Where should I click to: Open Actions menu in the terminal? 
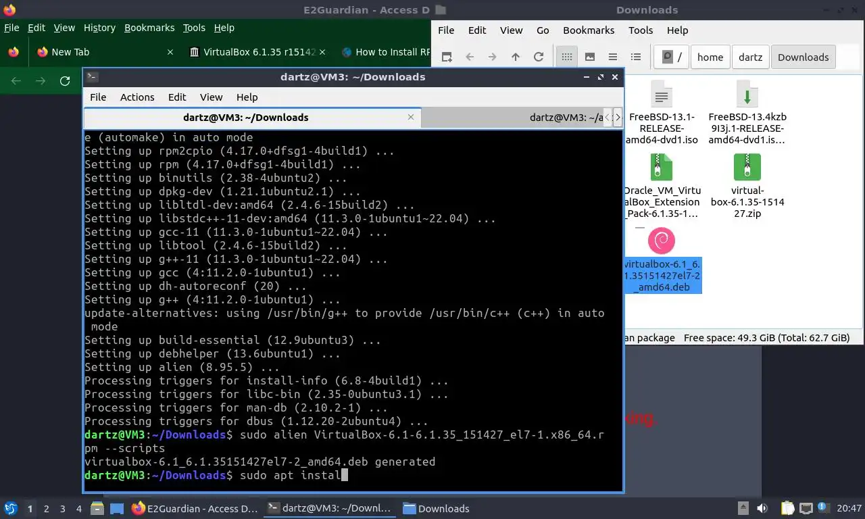coord(137,97)
